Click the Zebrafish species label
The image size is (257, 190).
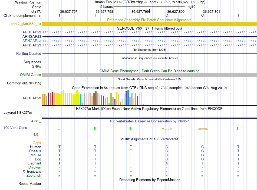click(34, 176)
